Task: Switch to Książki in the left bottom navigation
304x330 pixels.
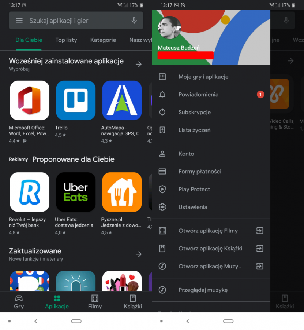Action: click(x=133, y=302)
